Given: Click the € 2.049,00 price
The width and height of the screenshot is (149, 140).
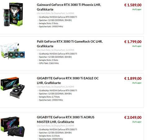Looking at the screenshot, I should 133,117.
